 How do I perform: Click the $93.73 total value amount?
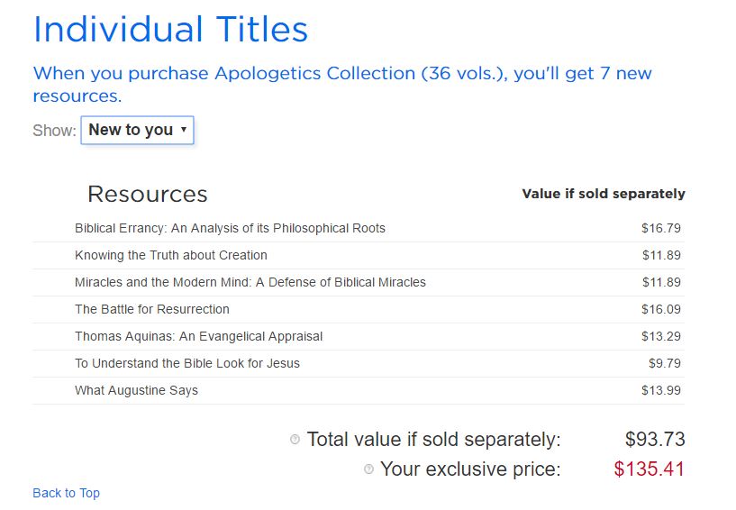[x=655, y=440]
